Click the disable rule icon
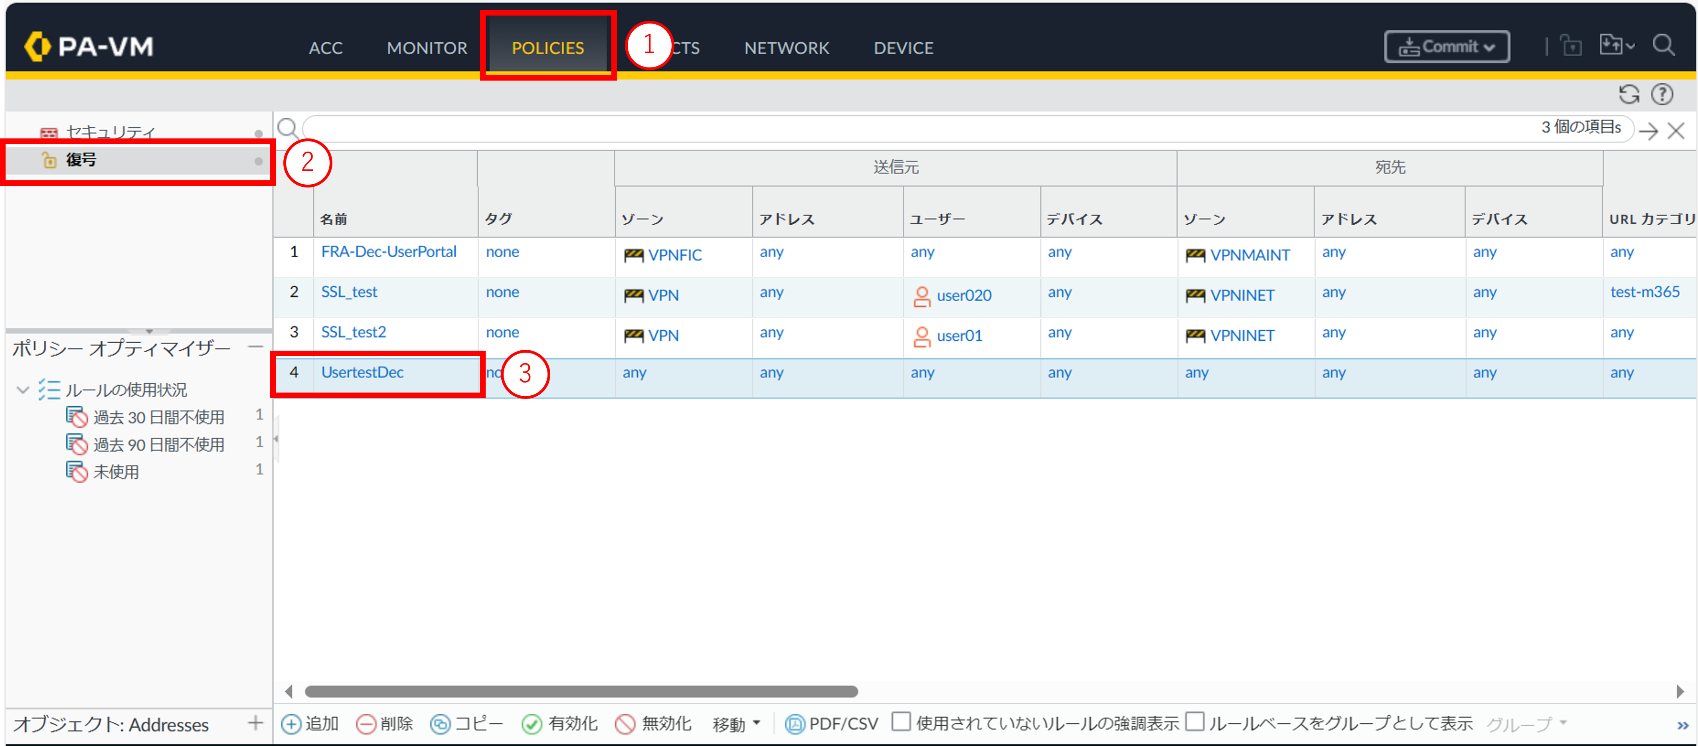This screenshot has height=746, width=1698. [624, 724]
